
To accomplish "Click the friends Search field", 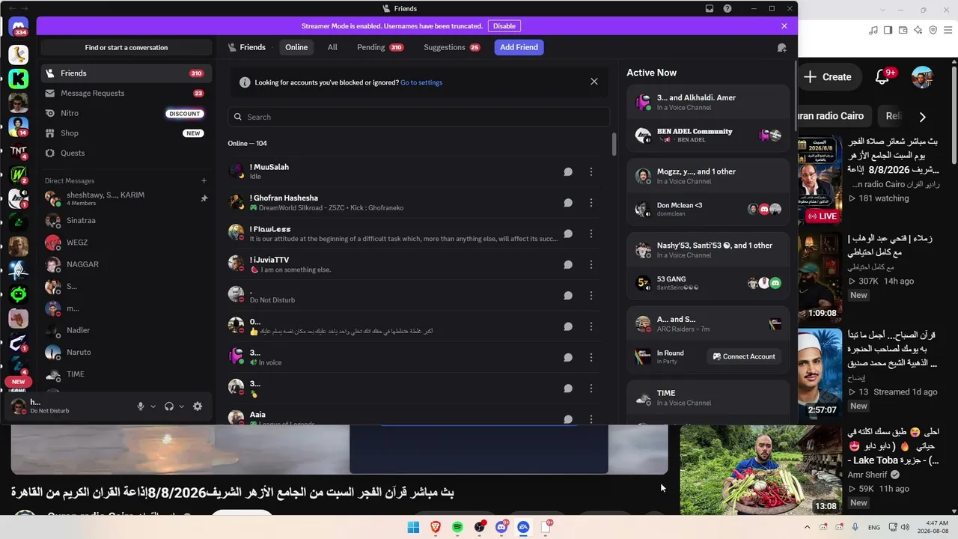I will 419,117.
